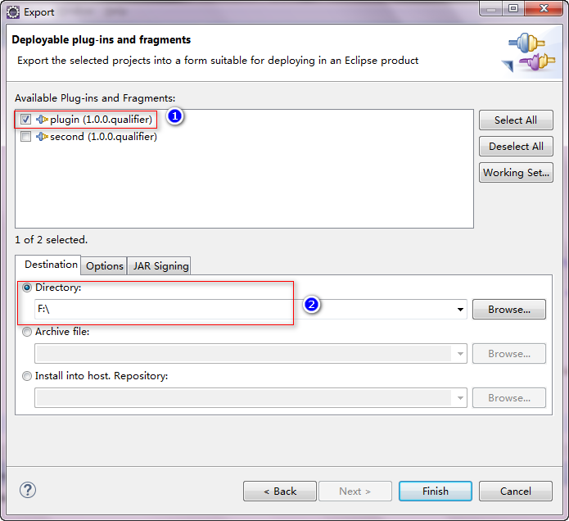
Task: Click the Export window title icon
Action: click(x=13, y=12)
